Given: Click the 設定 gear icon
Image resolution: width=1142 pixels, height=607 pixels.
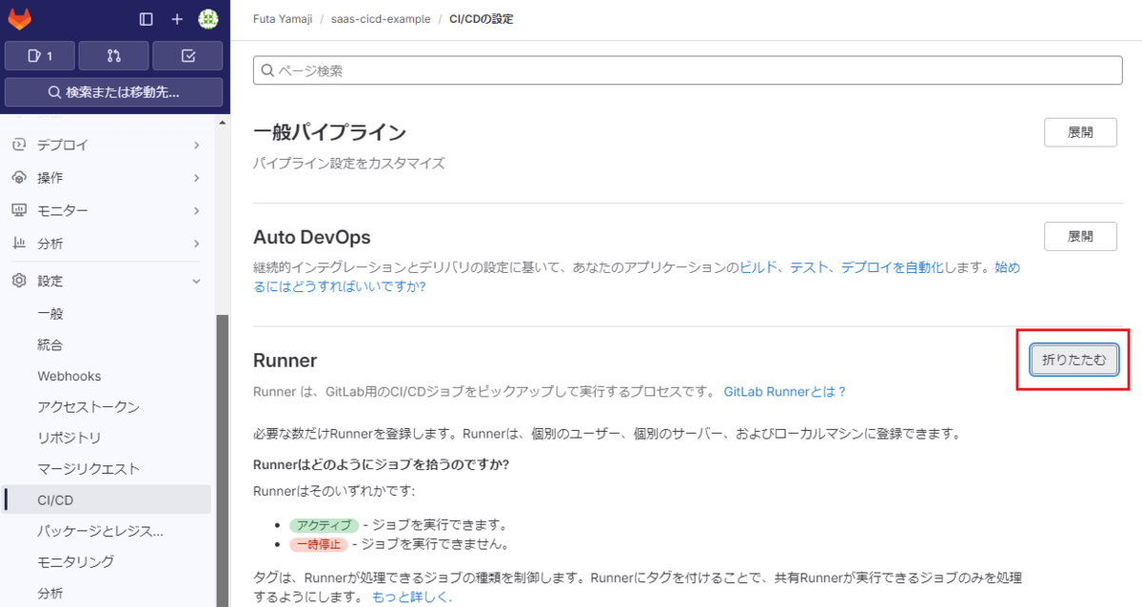Looking at the screenshot, I should [x=18, y=281].
